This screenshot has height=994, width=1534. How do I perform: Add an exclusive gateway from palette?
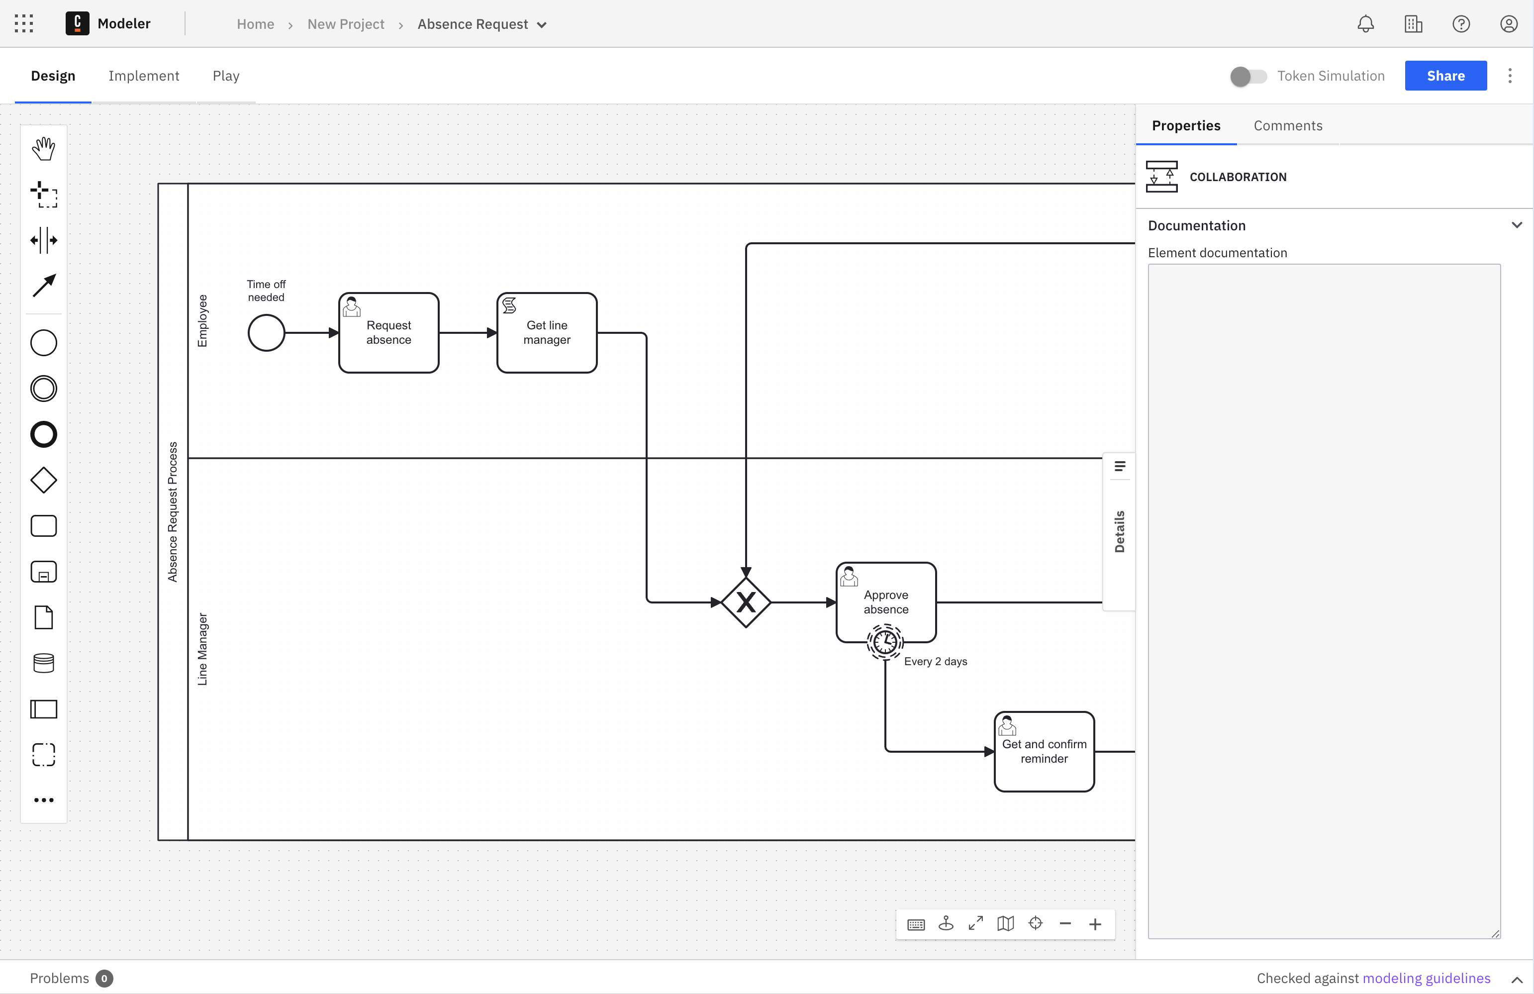click(x=43, y=480)
